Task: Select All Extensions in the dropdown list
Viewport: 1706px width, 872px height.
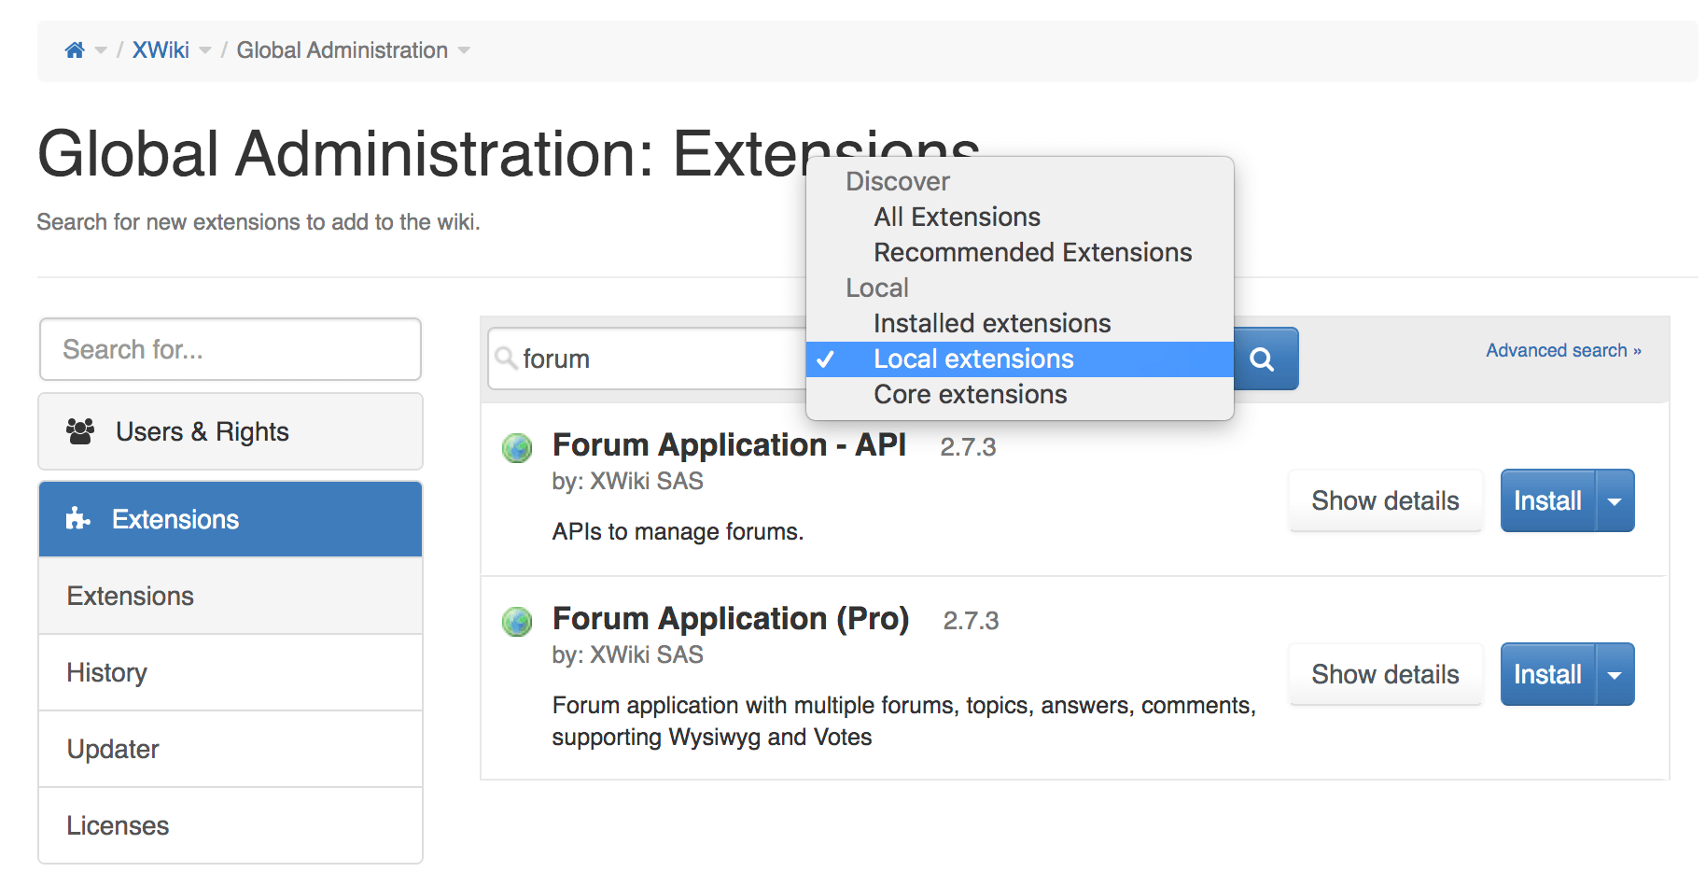Action: (x=957, y=218)
